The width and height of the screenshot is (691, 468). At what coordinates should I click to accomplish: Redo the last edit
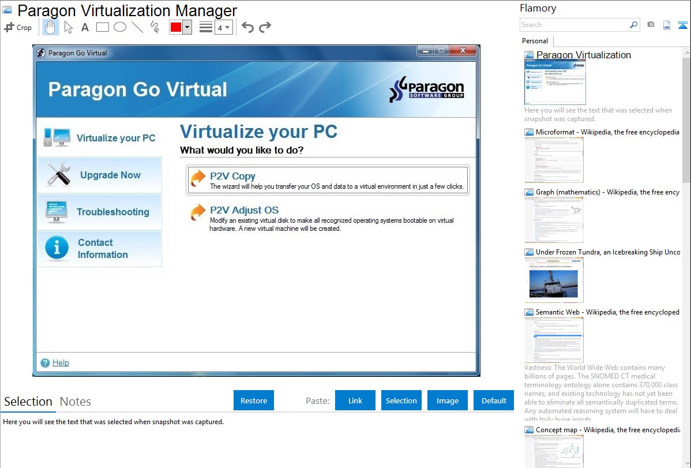[265, 27]
